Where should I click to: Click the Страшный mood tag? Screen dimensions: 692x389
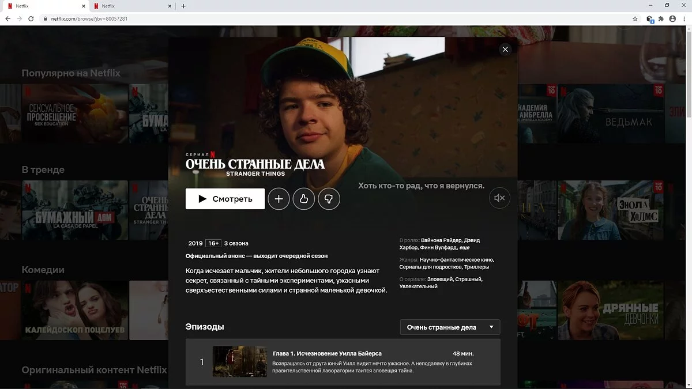468,279
